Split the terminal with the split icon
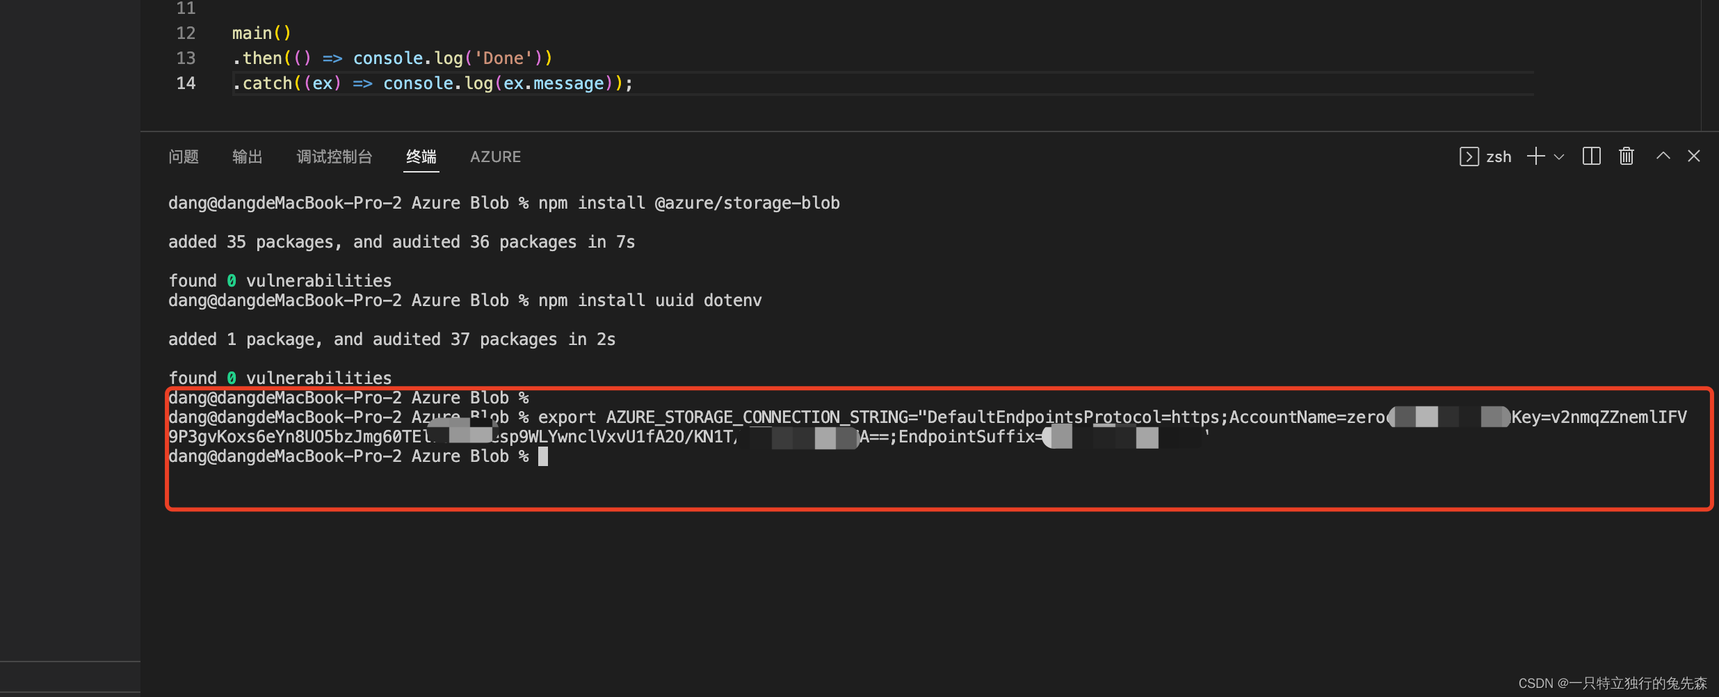This screenshot has width=1719, height=697. click(1592, 156)
